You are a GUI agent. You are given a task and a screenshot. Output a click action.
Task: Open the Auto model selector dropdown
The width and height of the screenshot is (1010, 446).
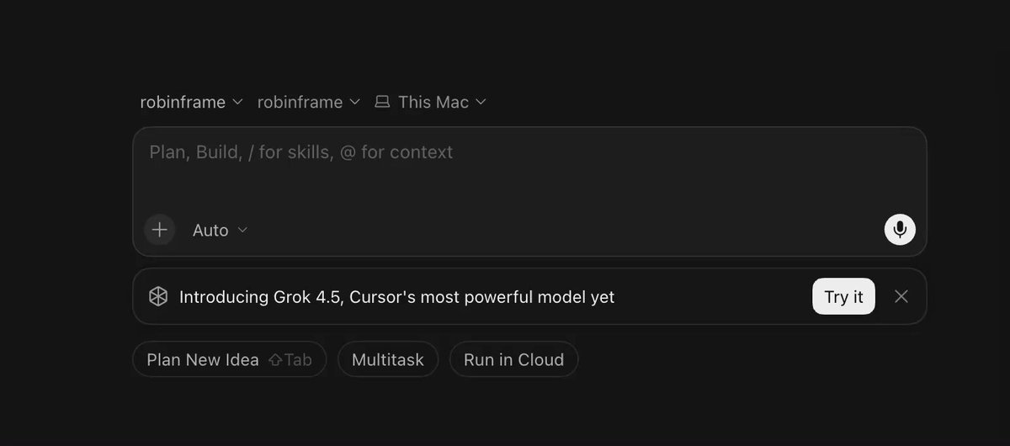[220, 230]
